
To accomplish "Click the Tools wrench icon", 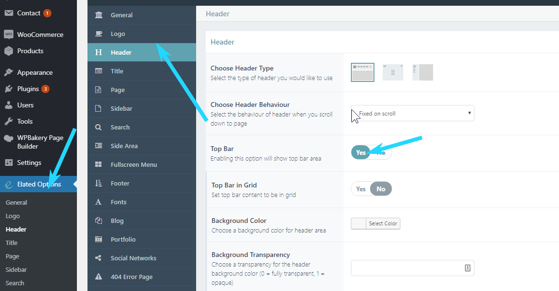I will (x=9, y=122).
